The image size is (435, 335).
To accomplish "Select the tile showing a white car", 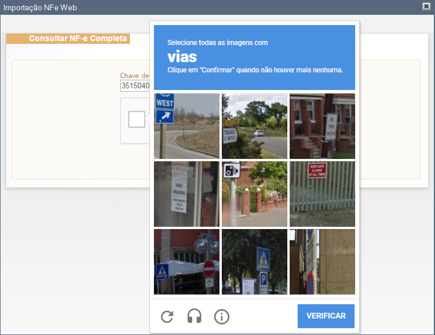I will coord(254,126).
